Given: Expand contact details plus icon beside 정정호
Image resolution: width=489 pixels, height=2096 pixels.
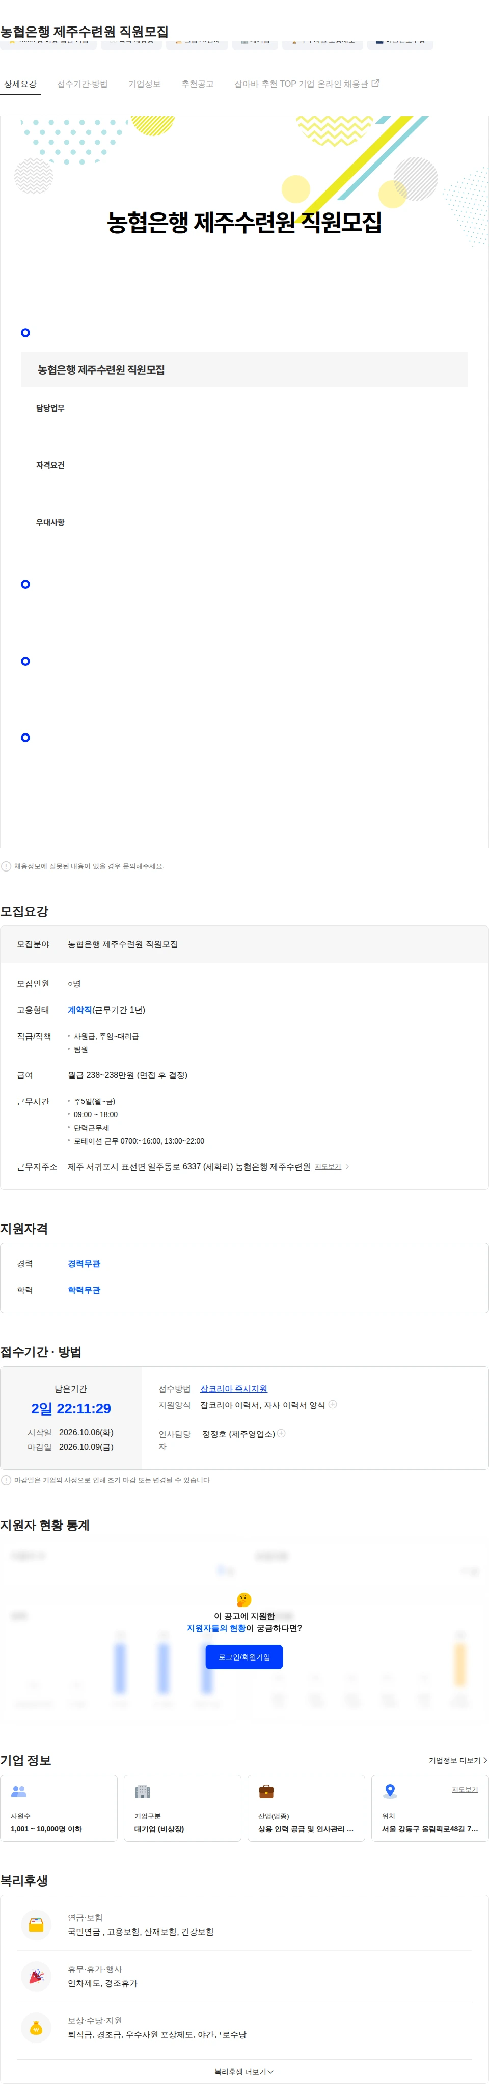Looking at the screenshot, I should (282, 1433).
